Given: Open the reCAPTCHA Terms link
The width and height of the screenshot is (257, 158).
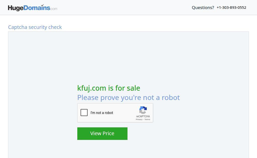Looking at the screenshot, I should tap(147, 120).
